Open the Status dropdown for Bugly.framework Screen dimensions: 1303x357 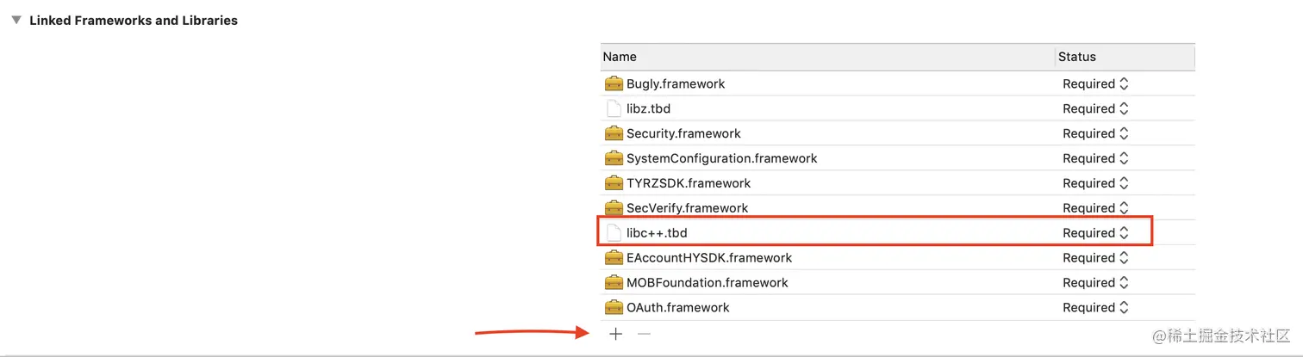(x=1095, y=83)
